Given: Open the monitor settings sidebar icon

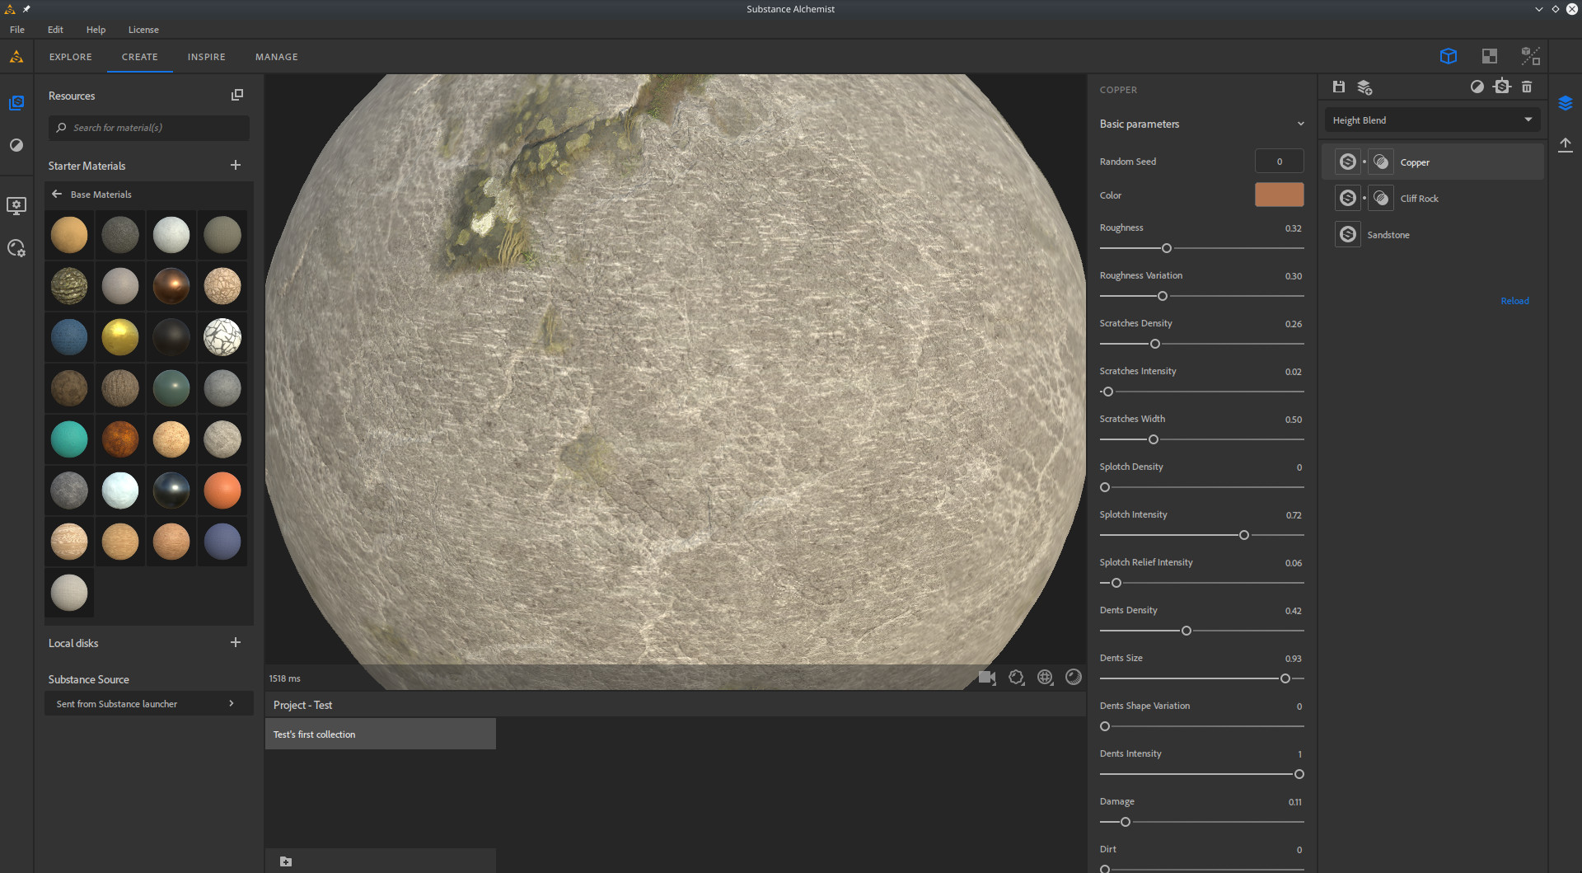Looking at the screenshot, I should coord(16,205).
